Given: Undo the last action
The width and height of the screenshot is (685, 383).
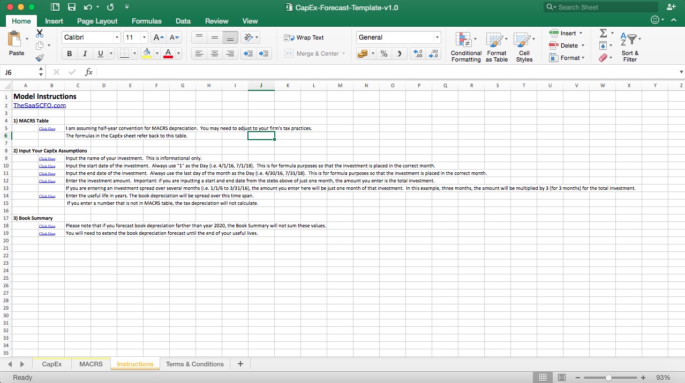Looking at the screenshot, I should pyautogui.click(x=88, y=7).
